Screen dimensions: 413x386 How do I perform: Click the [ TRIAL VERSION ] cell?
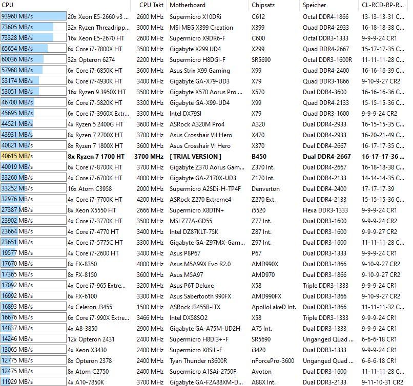pos(195,157)
